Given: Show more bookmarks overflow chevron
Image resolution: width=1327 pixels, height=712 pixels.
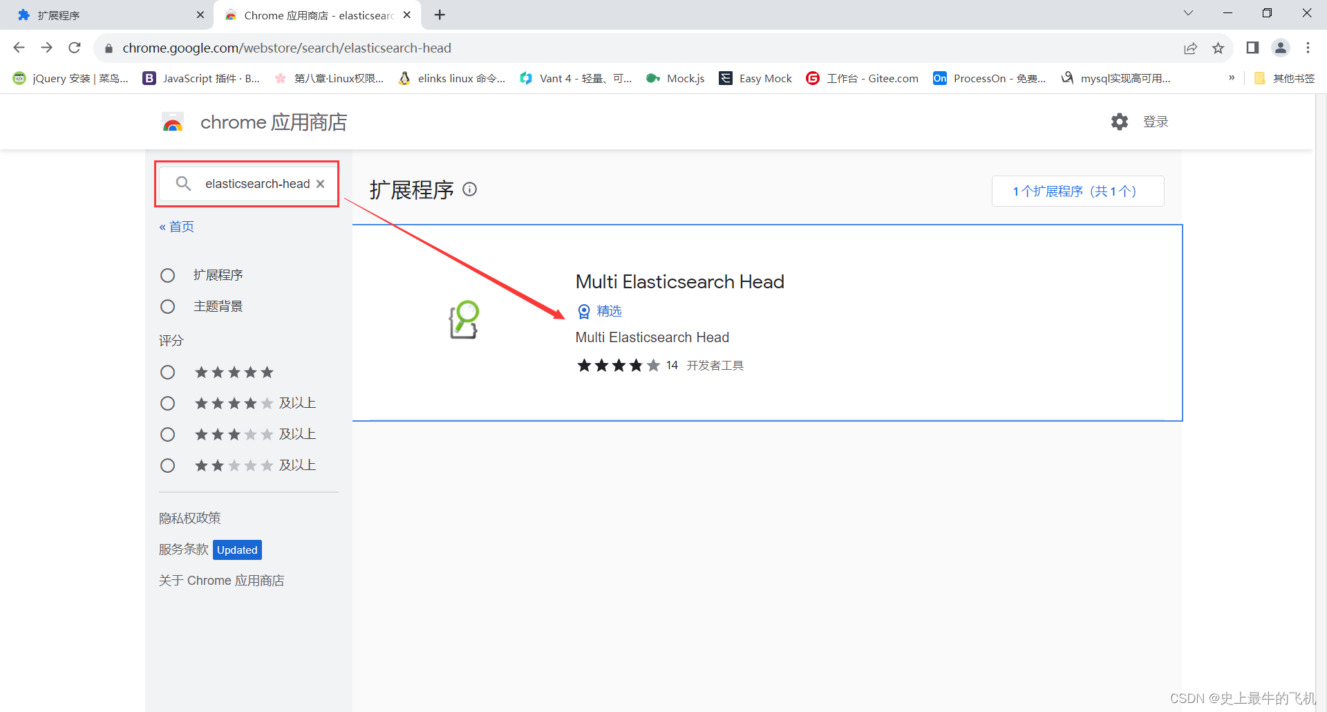Looking at the screenshot, I should 1232,78.
